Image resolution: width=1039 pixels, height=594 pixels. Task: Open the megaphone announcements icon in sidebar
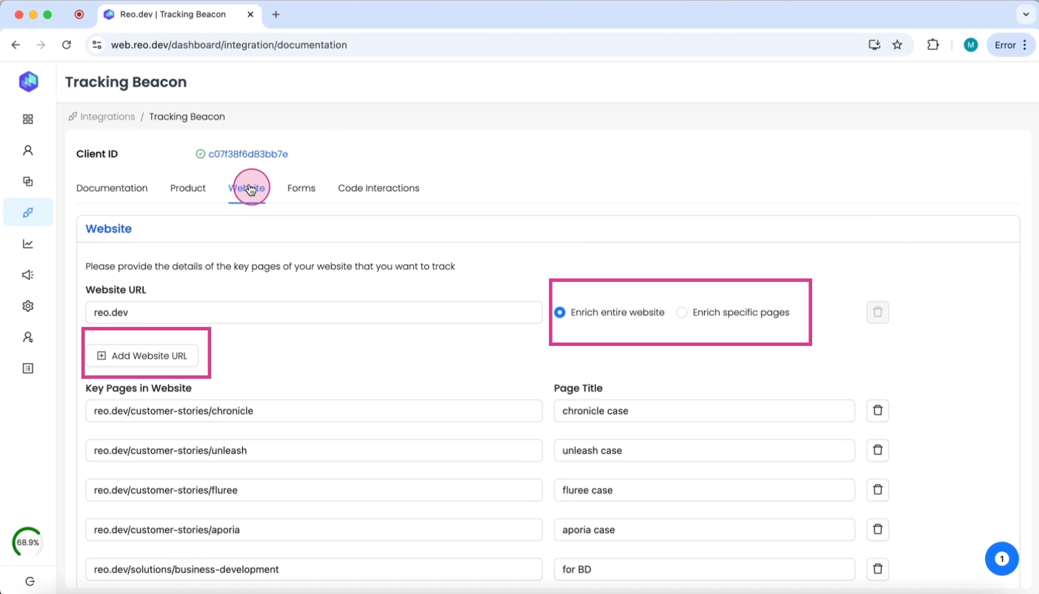(28, 275)
